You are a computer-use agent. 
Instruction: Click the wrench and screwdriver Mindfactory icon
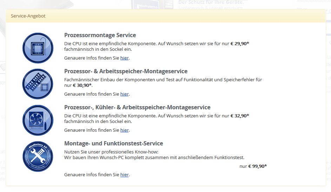[38, 156]
